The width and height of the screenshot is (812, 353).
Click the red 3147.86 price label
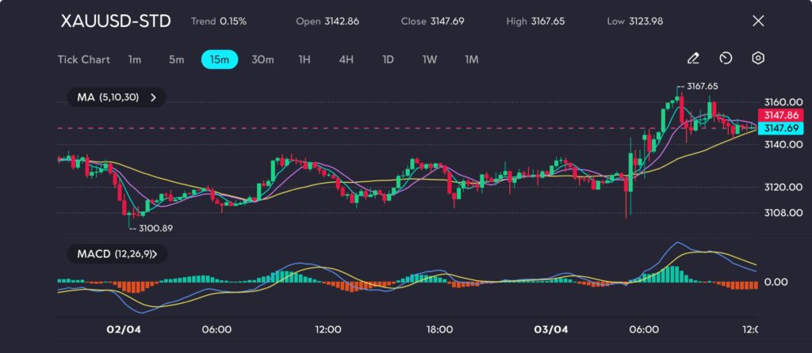781,116
